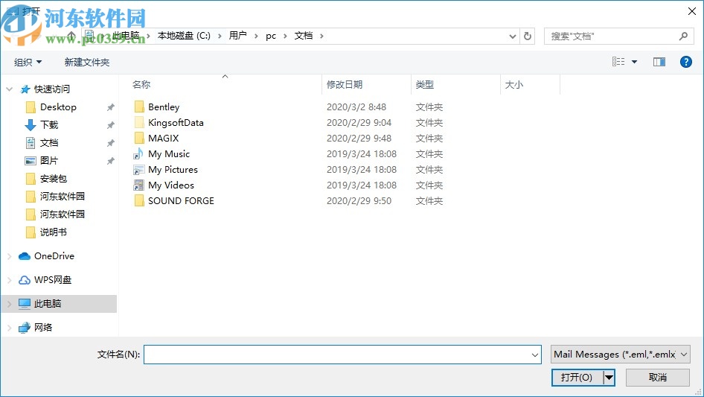Expand the chevron after 文档 in path
704x397 pixels.
pos(321,36)
